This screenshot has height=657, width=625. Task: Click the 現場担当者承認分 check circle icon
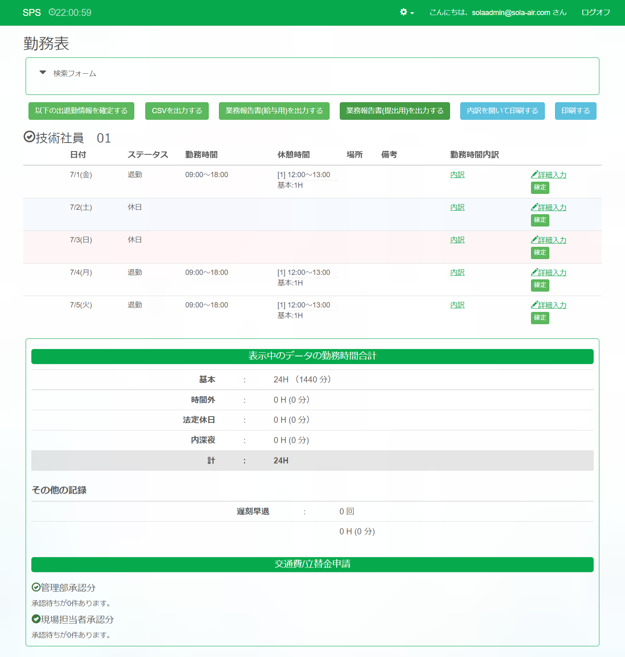(x=36, y=619)
